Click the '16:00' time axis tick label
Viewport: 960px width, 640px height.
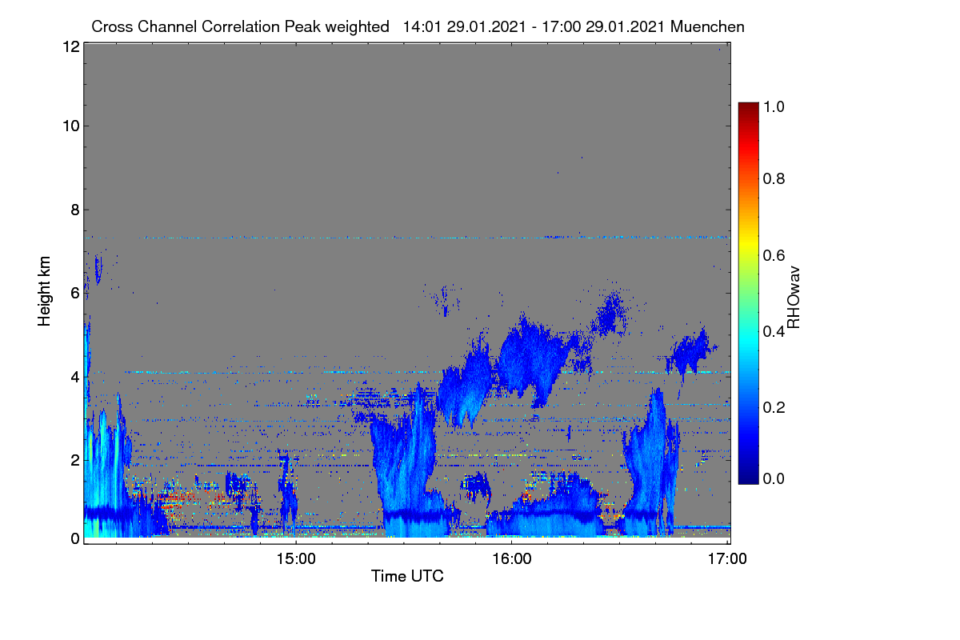tap(512, 559)
